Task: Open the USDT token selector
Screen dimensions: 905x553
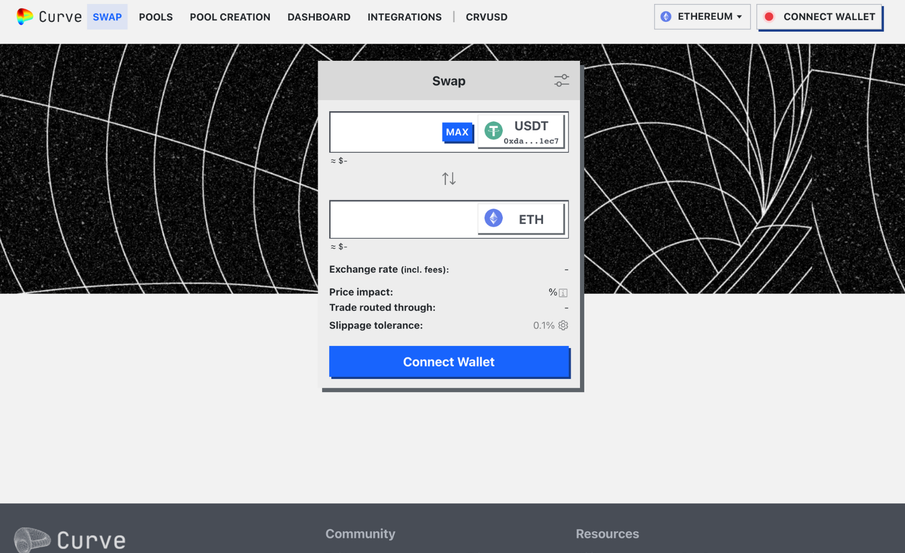Action: click(521, 132)
